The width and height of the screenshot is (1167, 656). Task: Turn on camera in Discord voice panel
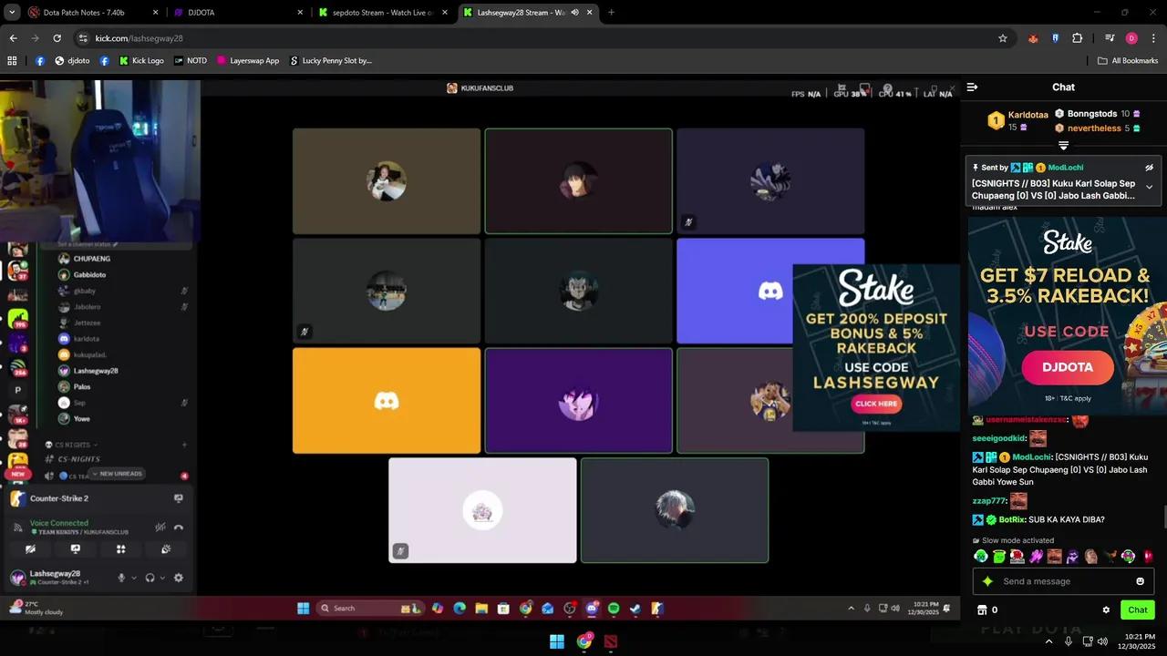(30, 549)
